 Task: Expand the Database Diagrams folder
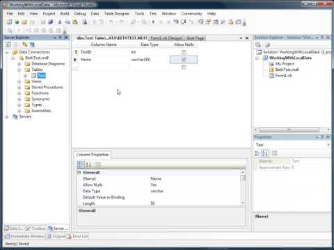pos(19,64)
